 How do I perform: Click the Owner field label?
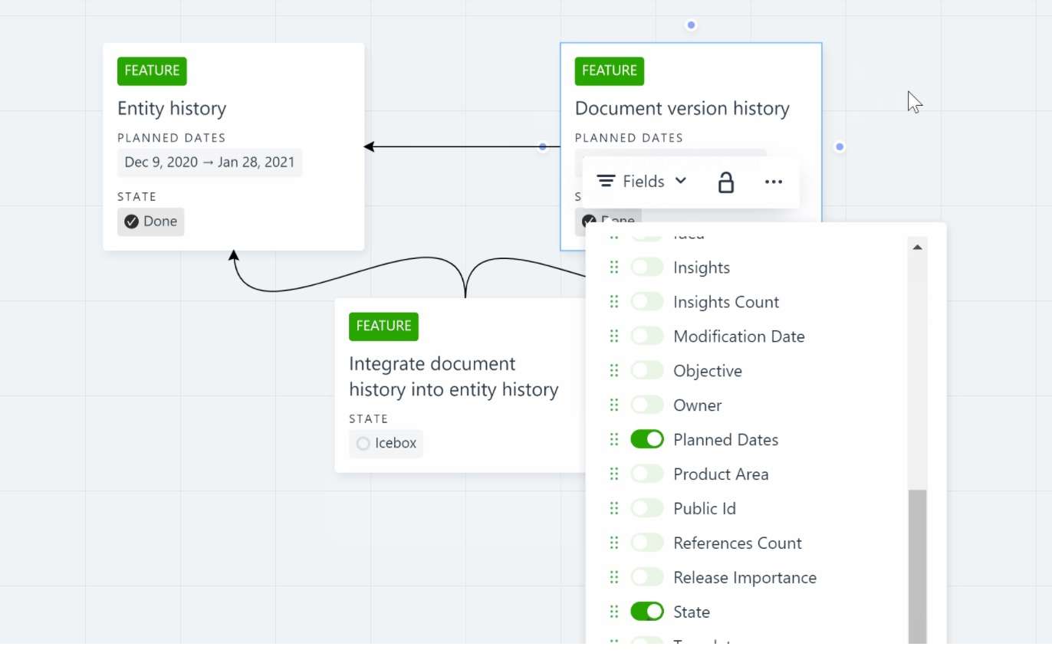698,405
